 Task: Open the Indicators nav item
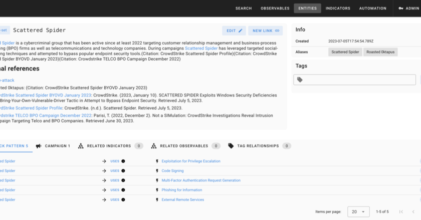(338, 8)
